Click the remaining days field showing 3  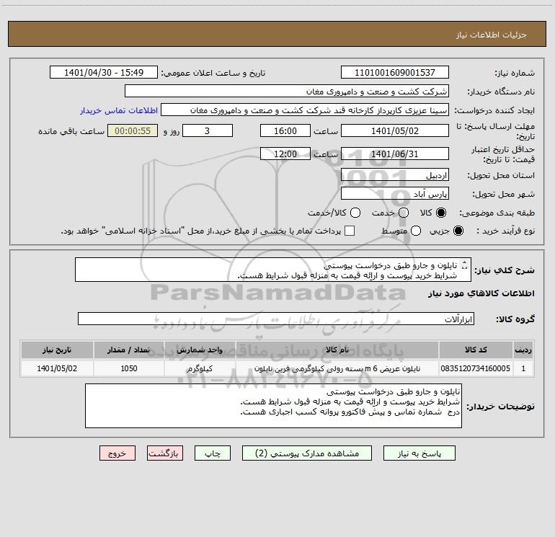pyautogui.click(x=208, y=130)
